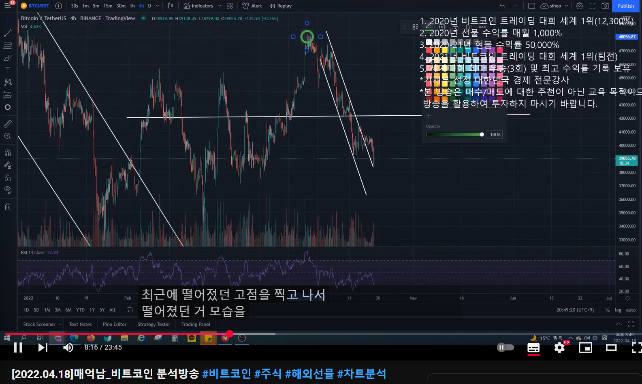Screen dimensions: 642x384
Task: Select the brush drawing tool
Action: [8, 58]
